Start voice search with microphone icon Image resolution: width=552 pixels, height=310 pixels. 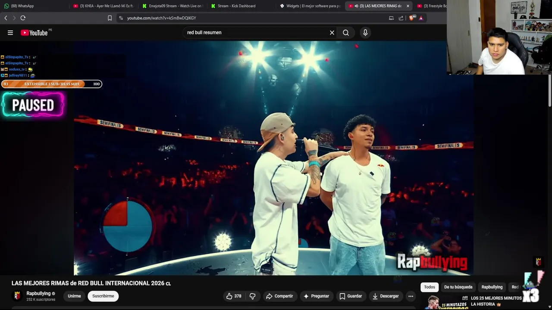pos(365,33)
